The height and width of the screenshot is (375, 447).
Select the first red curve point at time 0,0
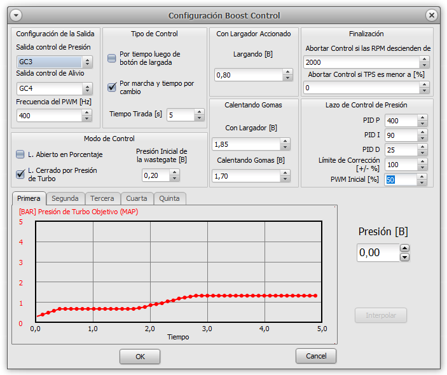(38, 316)
